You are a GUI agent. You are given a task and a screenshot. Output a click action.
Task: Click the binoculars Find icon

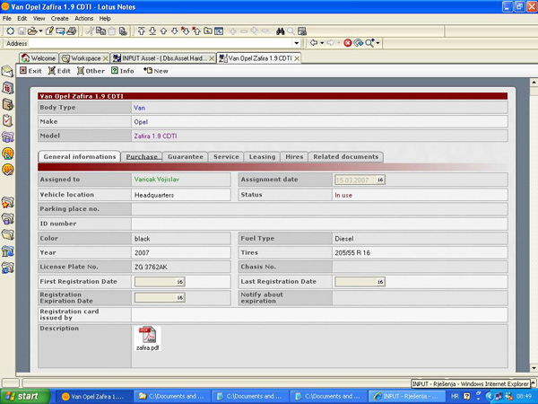tap(281, 31)
